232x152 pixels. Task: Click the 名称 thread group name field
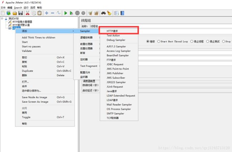[x=161, y=26]
